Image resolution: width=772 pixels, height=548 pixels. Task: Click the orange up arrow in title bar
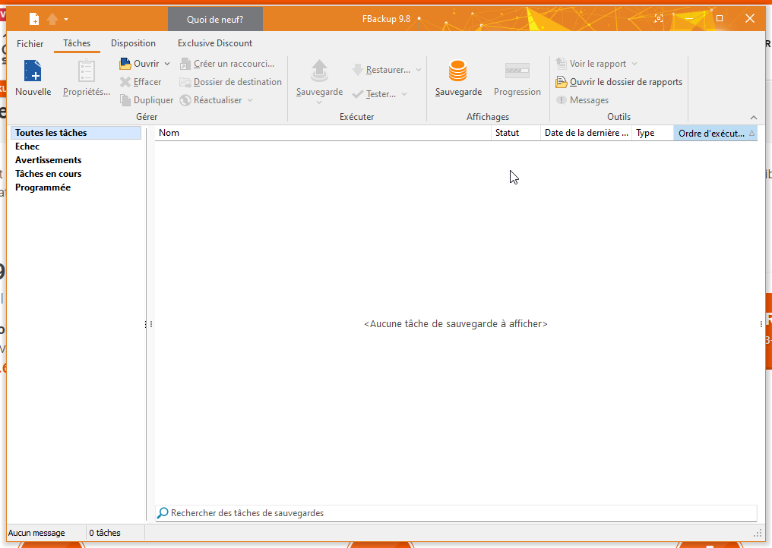click(x=52, y=19)
